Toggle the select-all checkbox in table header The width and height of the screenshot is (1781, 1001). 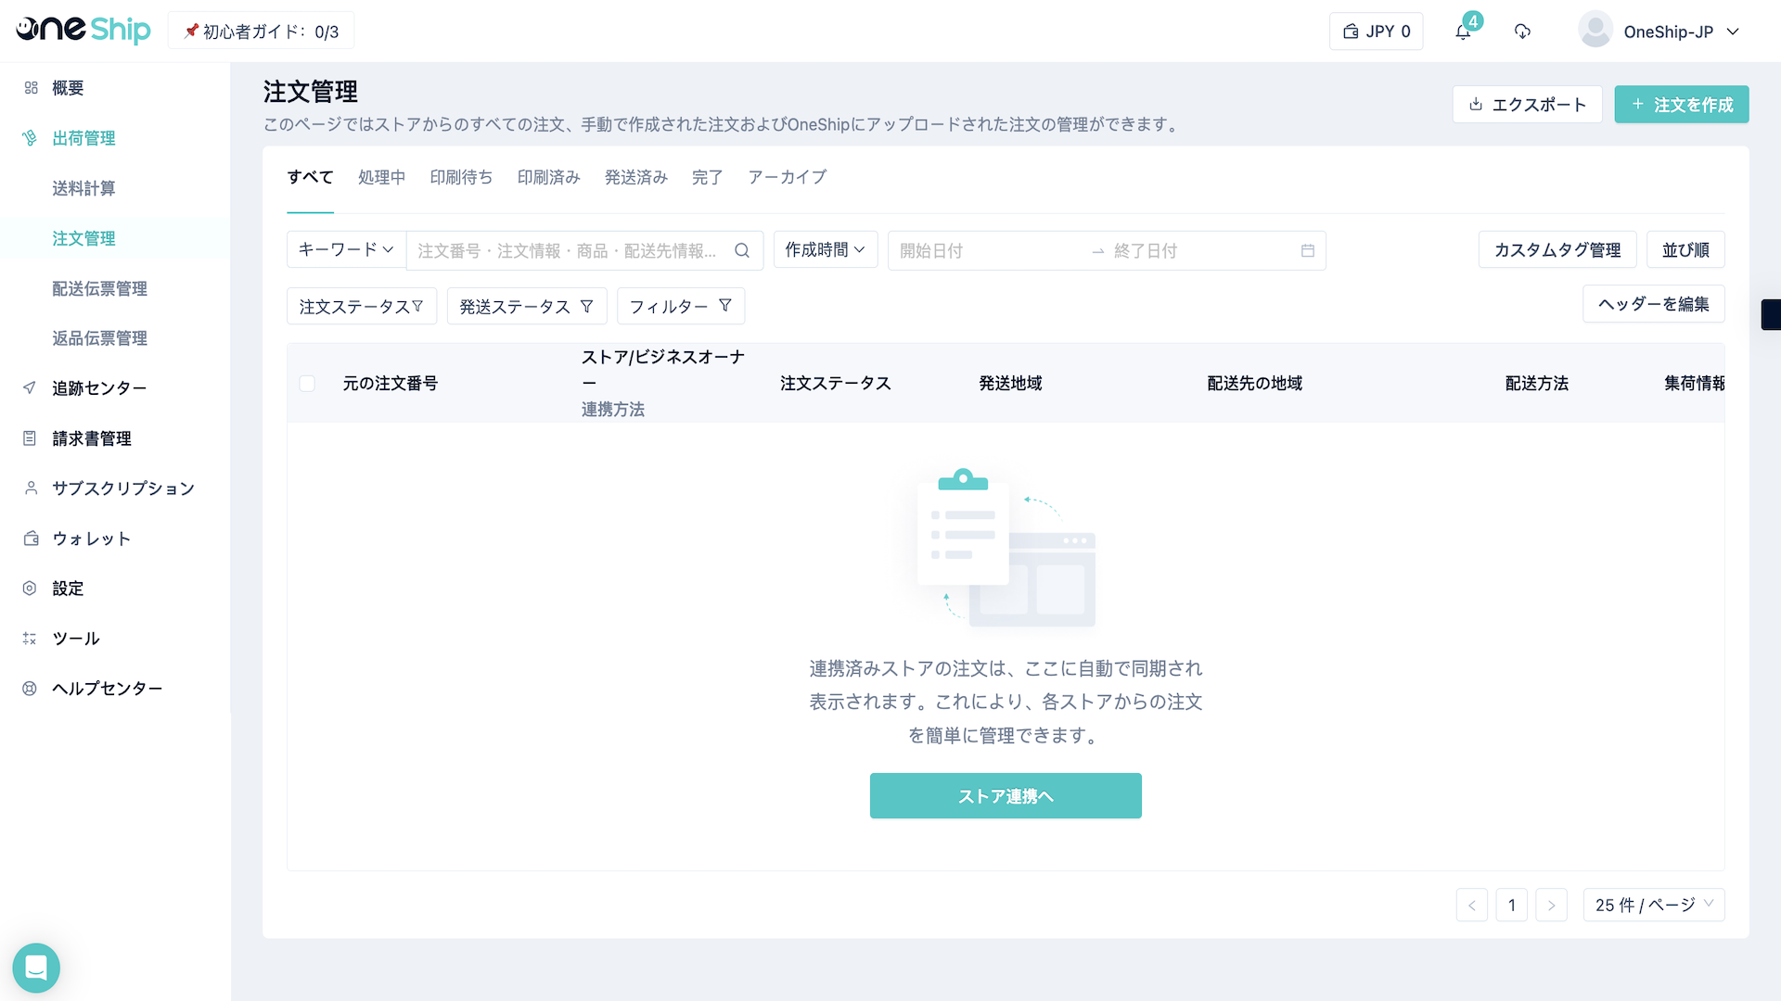[307, 384]
